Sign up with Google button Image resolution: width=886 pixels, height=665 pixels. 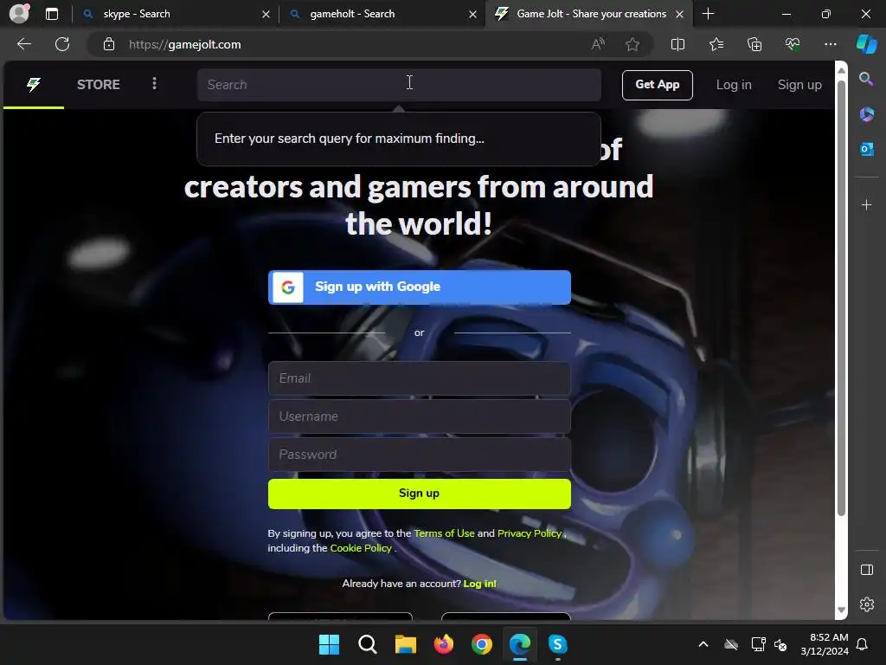tap(420, 287)
